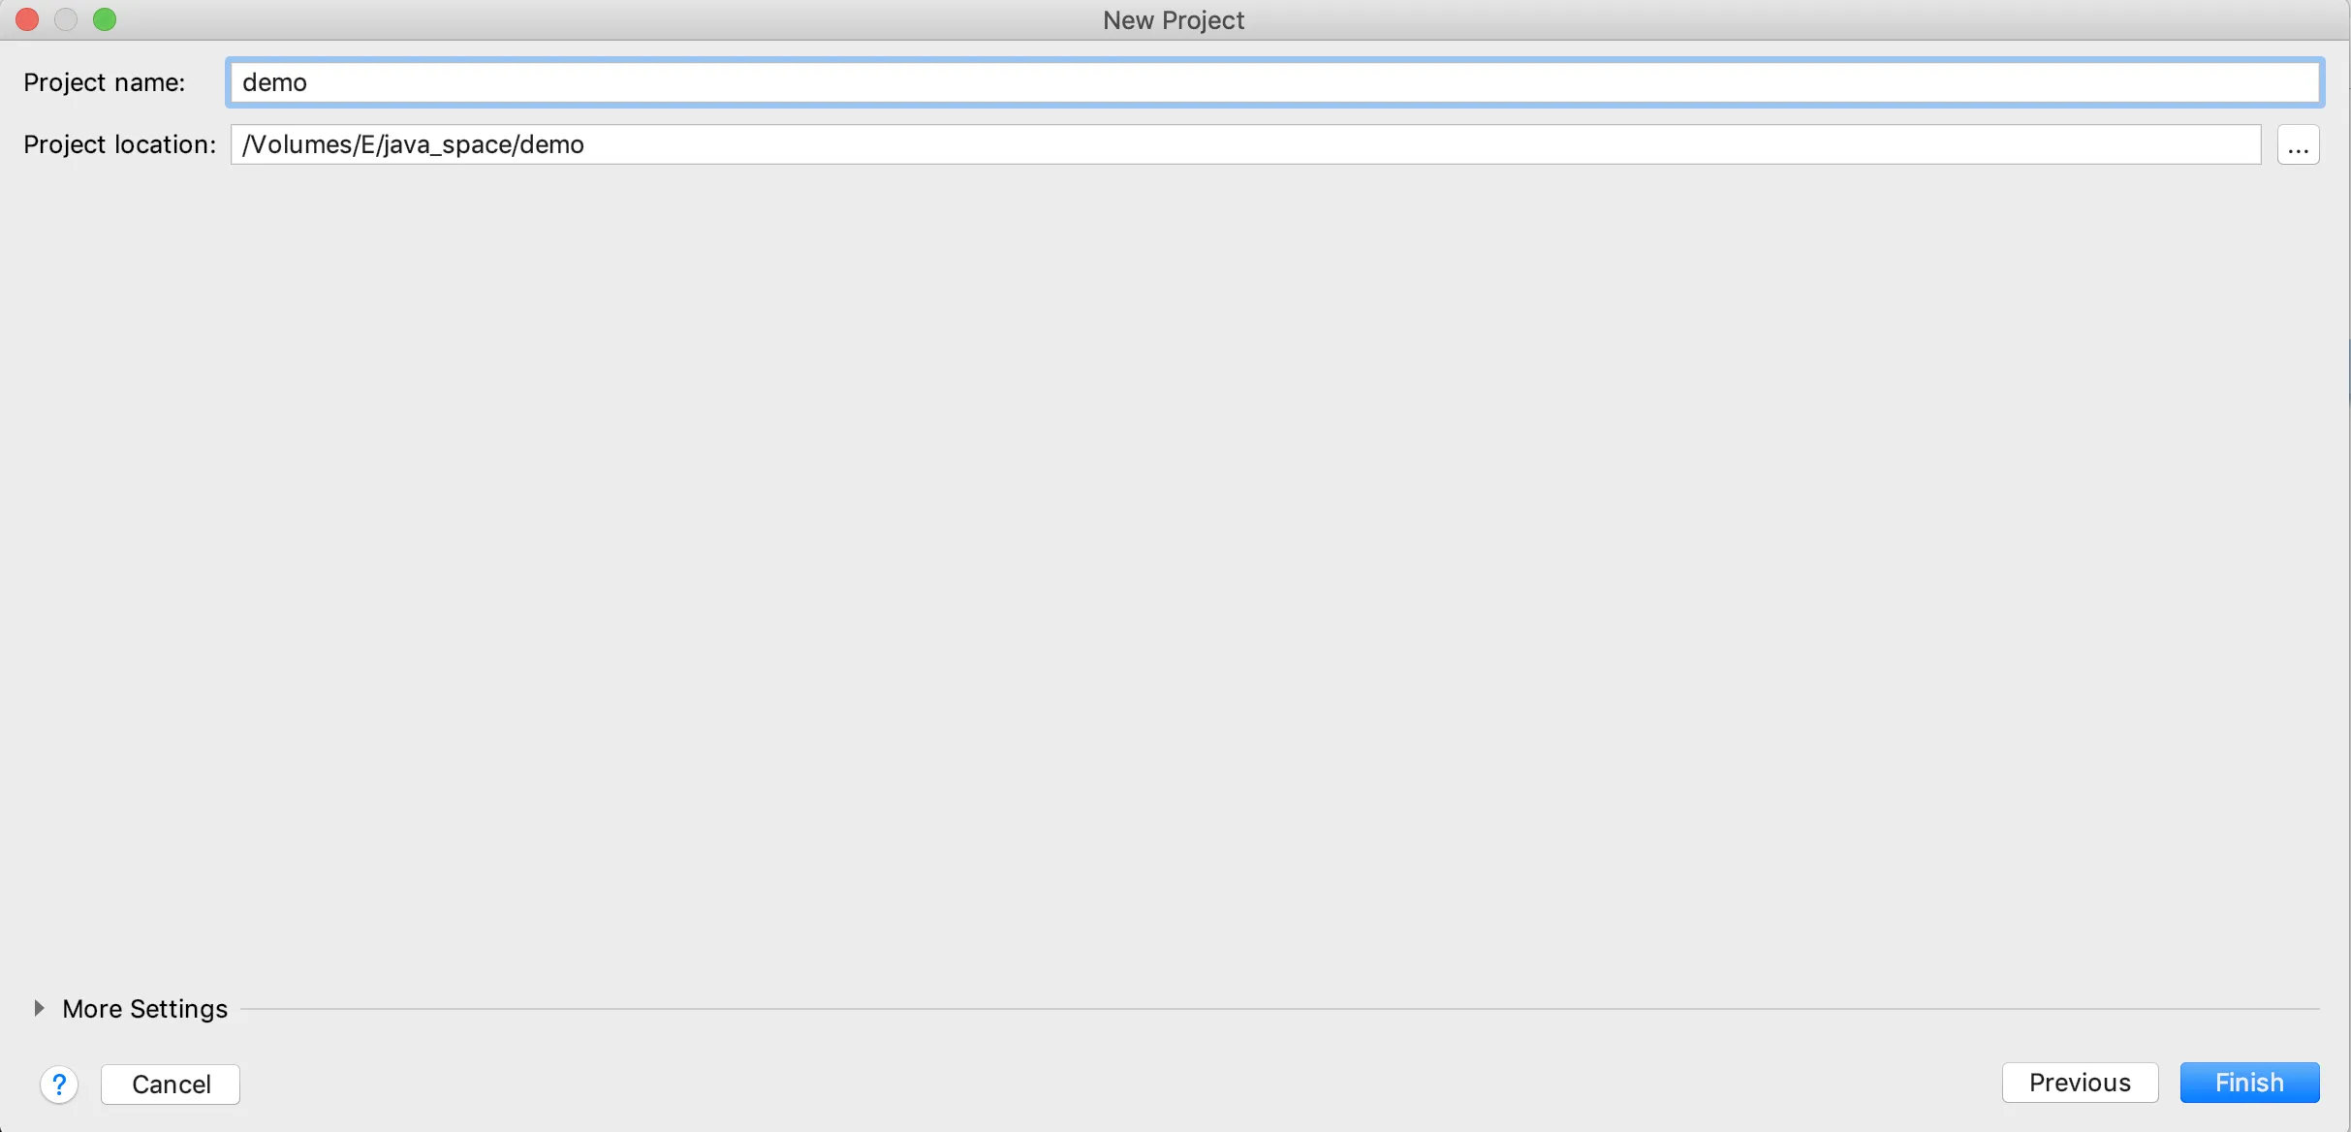Viewport: 2351px width, 1132px height.
Task: Zoom the New Project window with green button
Action: 105,19
